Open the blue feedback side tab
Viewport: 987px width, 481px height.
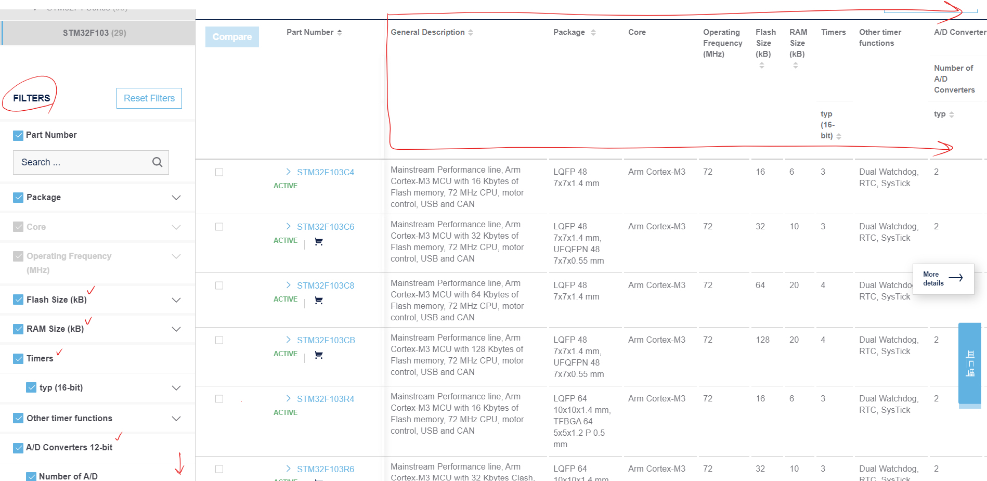(x=970, y=364)
